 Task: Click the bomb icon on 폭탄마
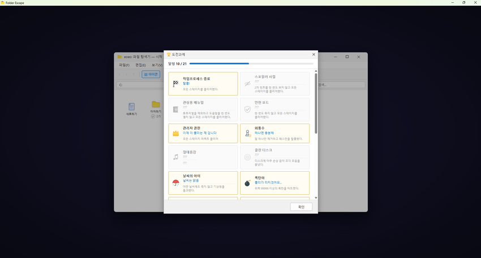coord(247,183)
